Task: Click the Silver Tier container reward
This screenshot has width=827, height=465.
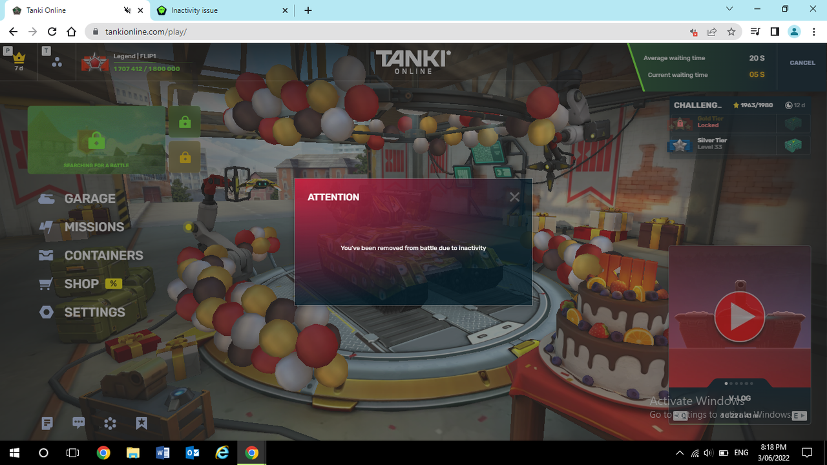Action: [x=793, y=145]
